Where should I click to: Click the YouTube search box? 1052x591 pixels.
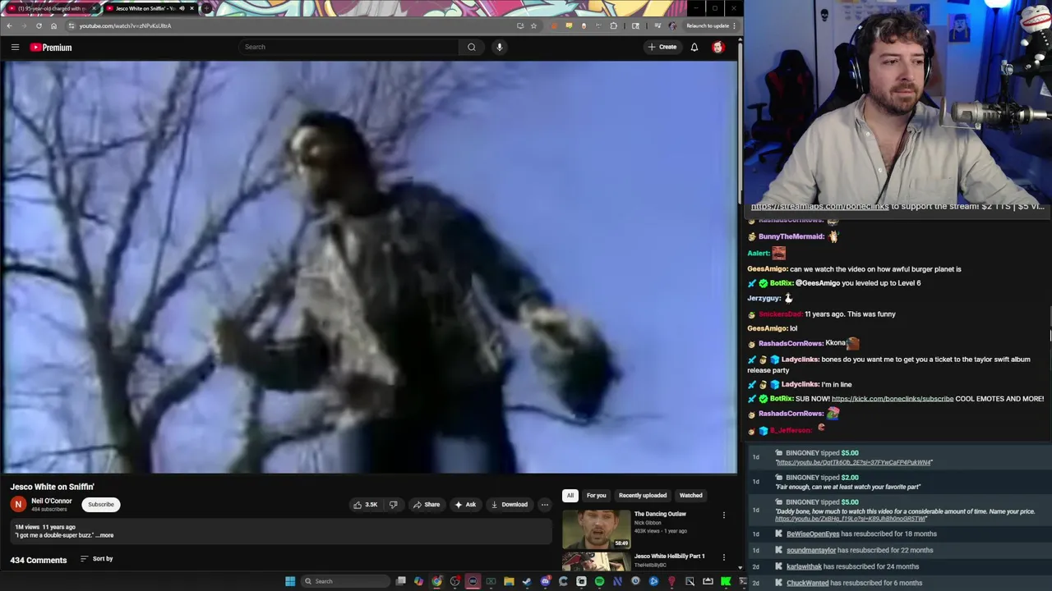point(348,47)
